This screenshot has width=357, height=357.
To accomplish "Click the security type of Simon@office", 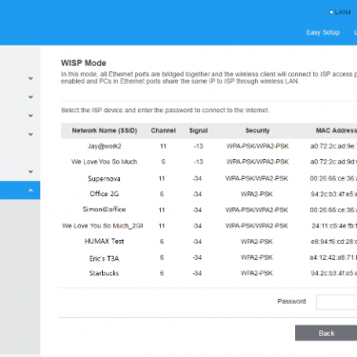I will point(256,210).
